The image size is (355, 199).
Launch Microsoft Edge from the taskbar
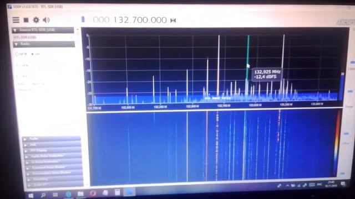pyautogui.click(x=68, y=194)
